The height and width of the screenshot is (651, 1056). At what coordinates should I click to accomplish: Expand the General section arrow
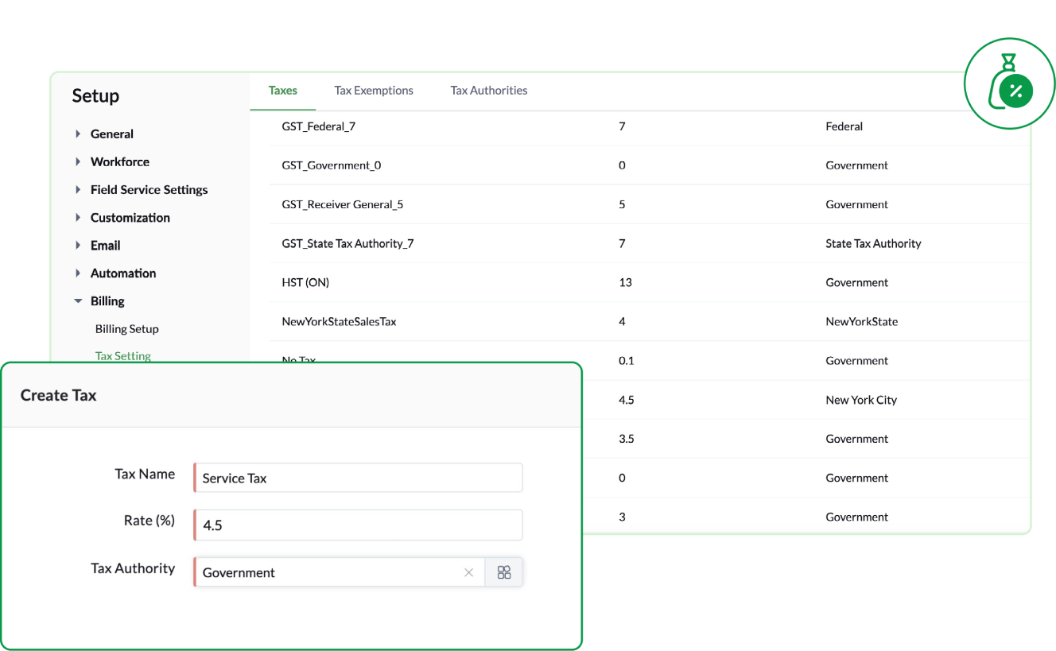tap(78, 134)
